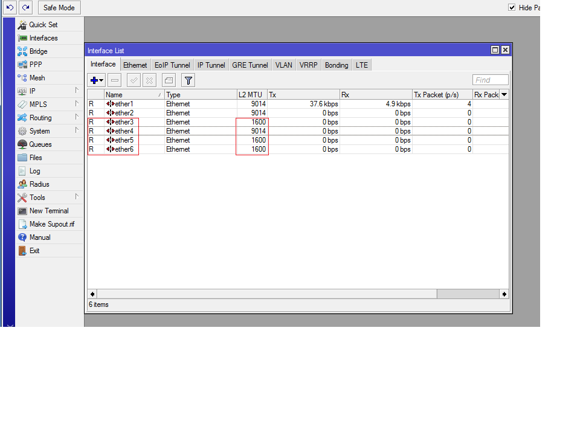Sort by the Rx column header
Screen dimensions: 580x435
[376, 95]
